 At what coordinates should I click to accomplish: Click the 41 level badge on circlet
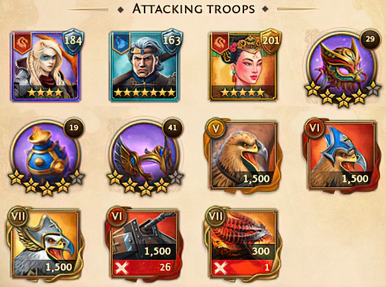(x=172, y=128)
